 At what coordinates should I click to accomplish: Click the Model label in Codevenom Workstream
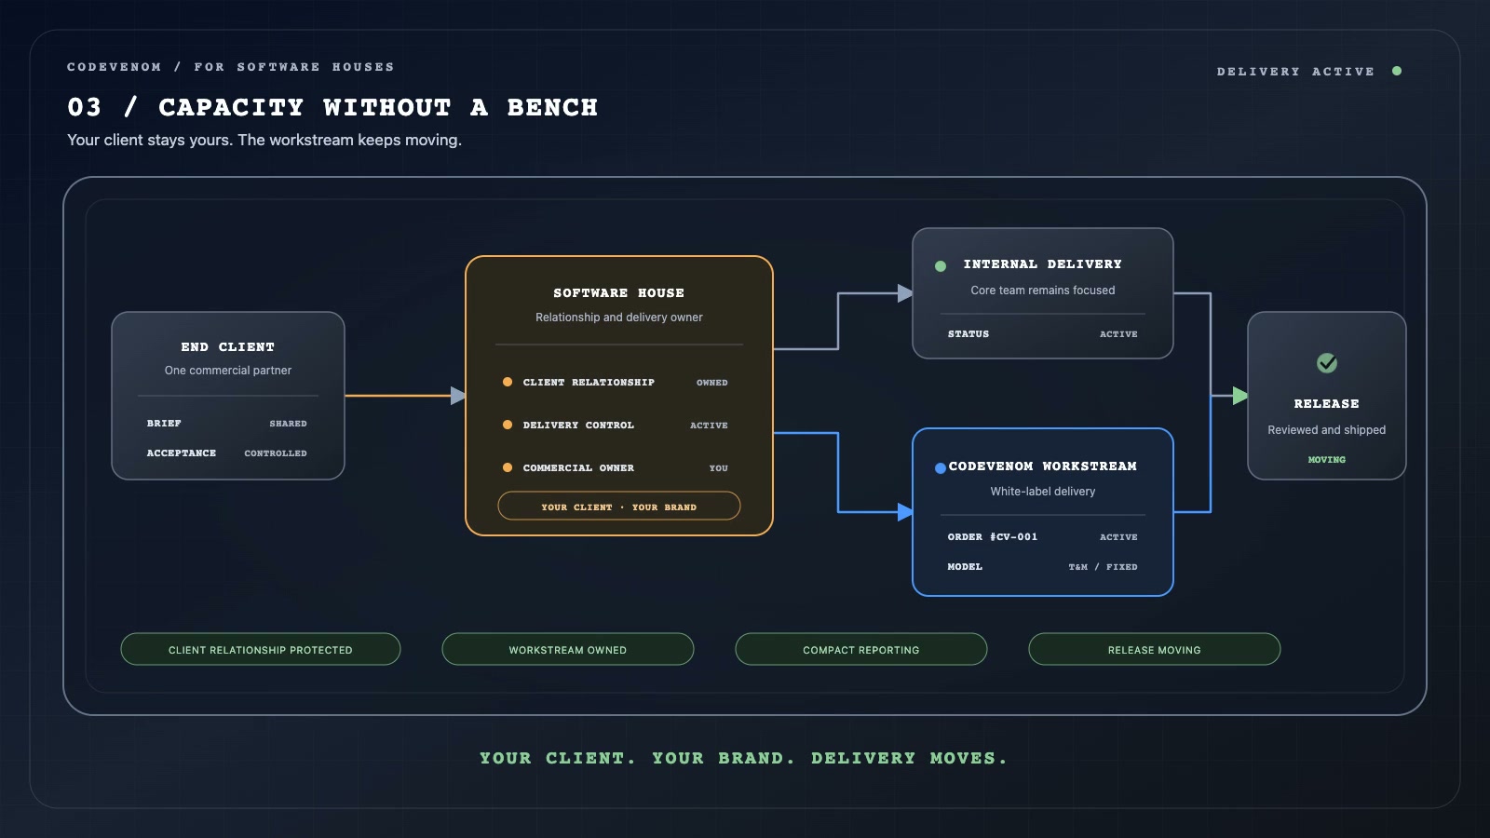965,567
